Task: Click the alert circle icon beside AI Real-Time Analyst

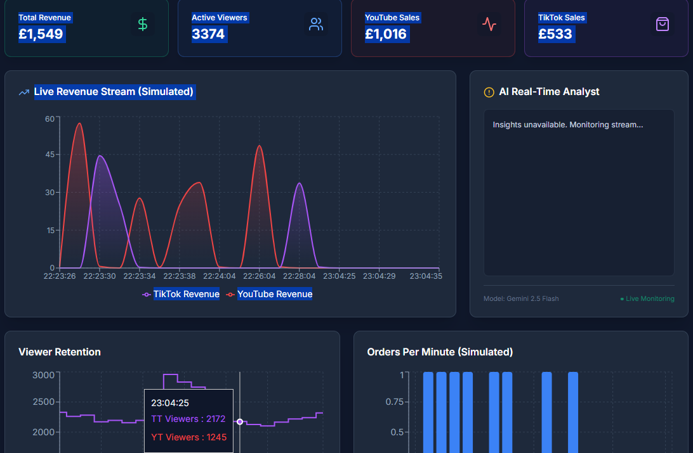Action: (488, 92)
